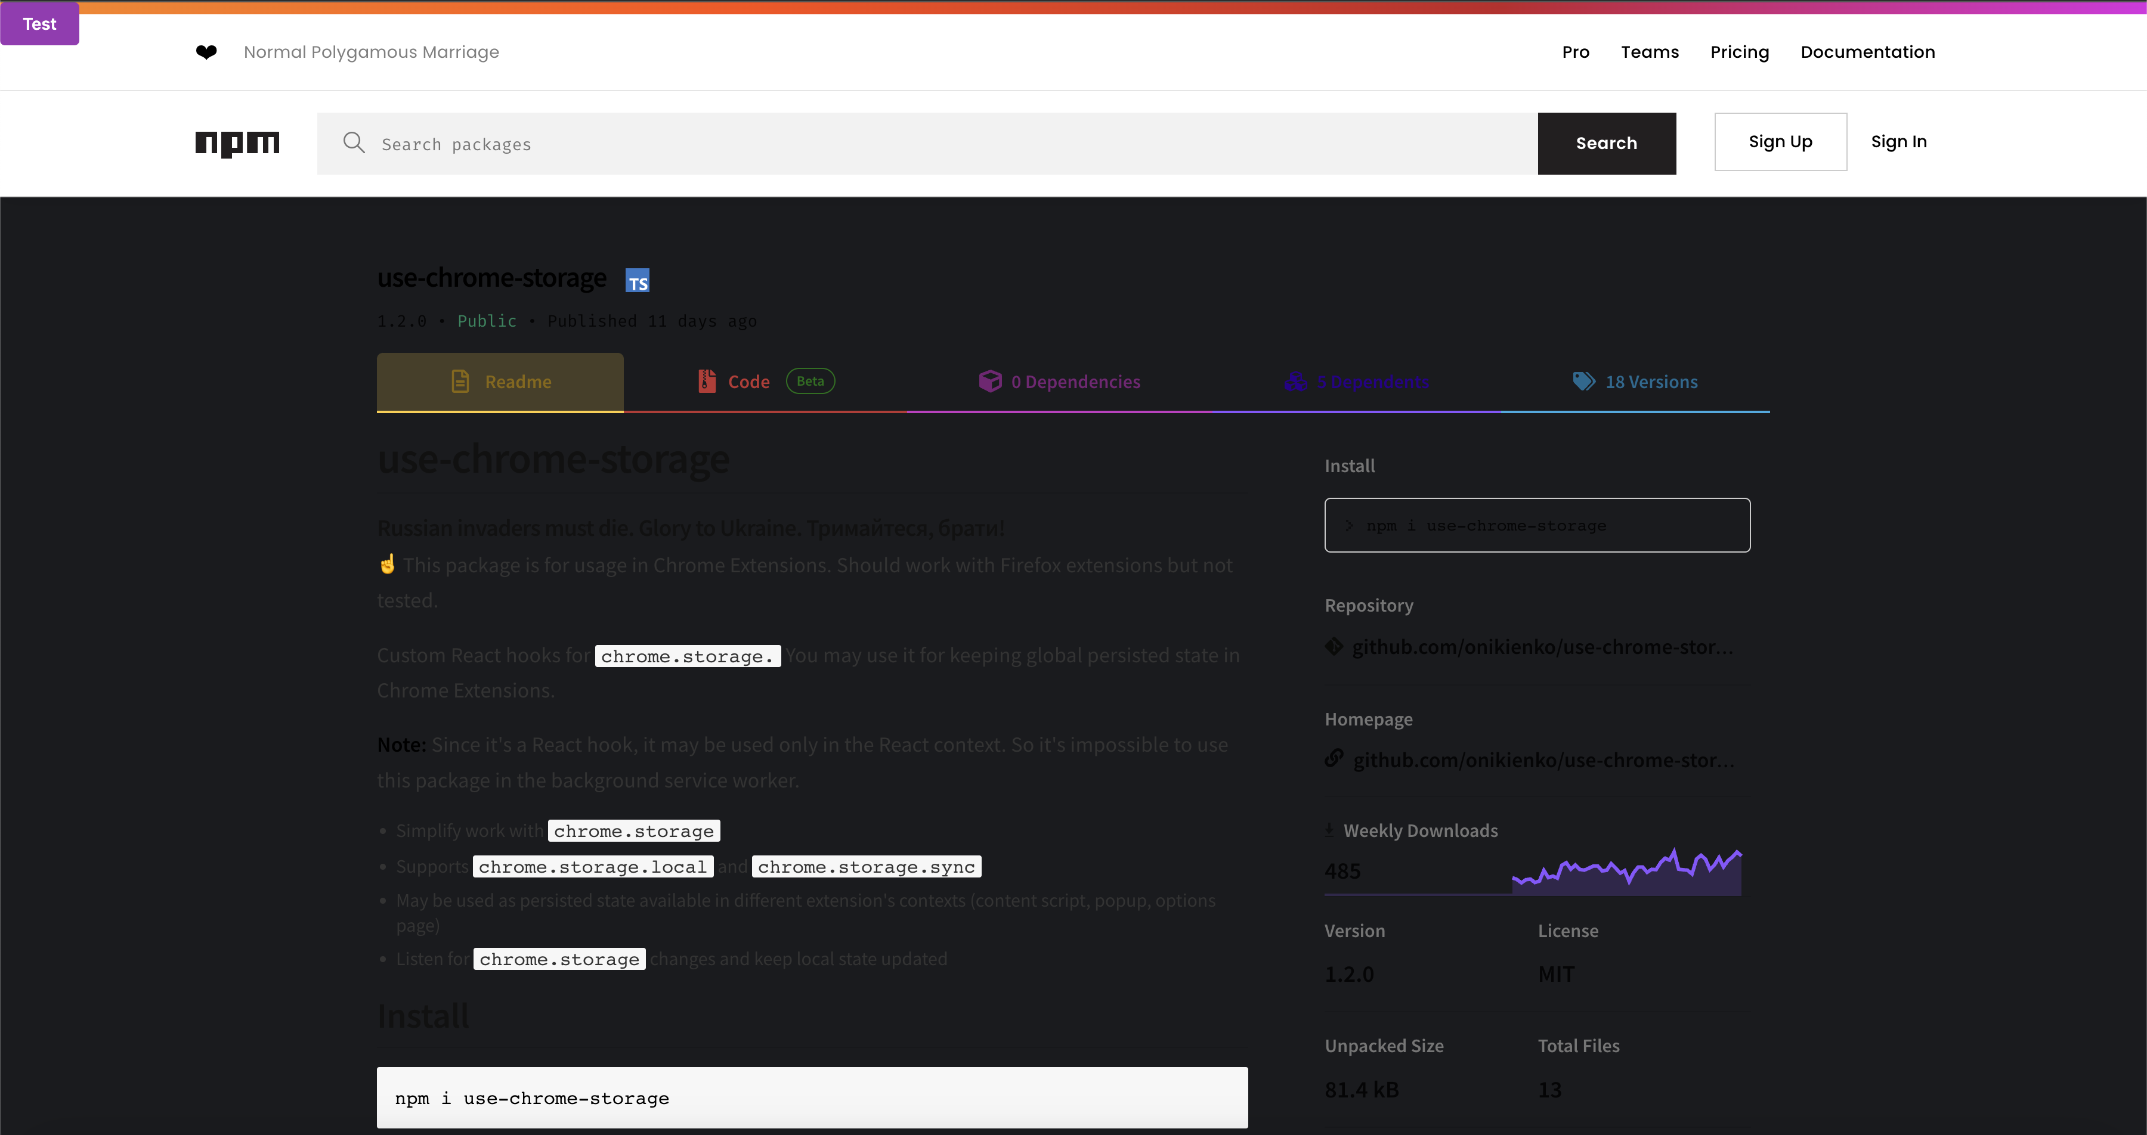This screenshot has height=1135, width=2147.
Task: Click the Weekly Downloads trend graph
Action: point(1625,873)
